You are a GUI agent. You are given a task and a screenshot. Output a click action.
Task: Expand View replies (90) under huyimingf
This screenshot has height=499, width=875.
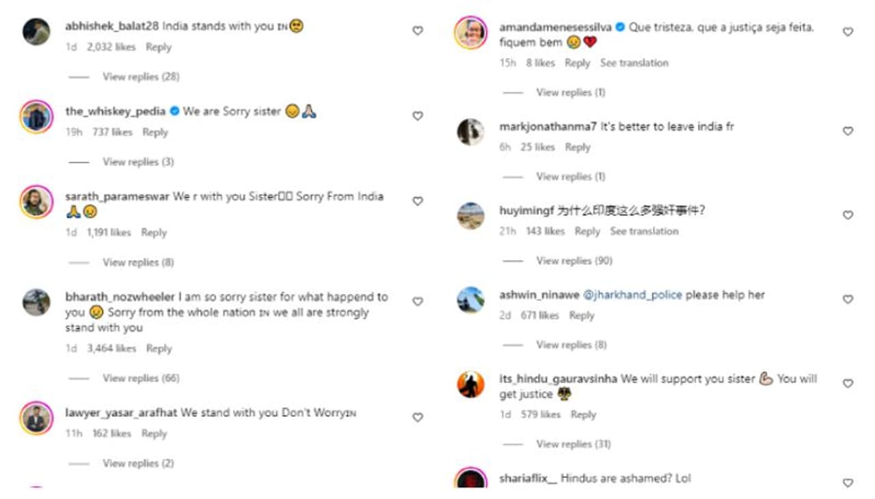click(574, 261)
